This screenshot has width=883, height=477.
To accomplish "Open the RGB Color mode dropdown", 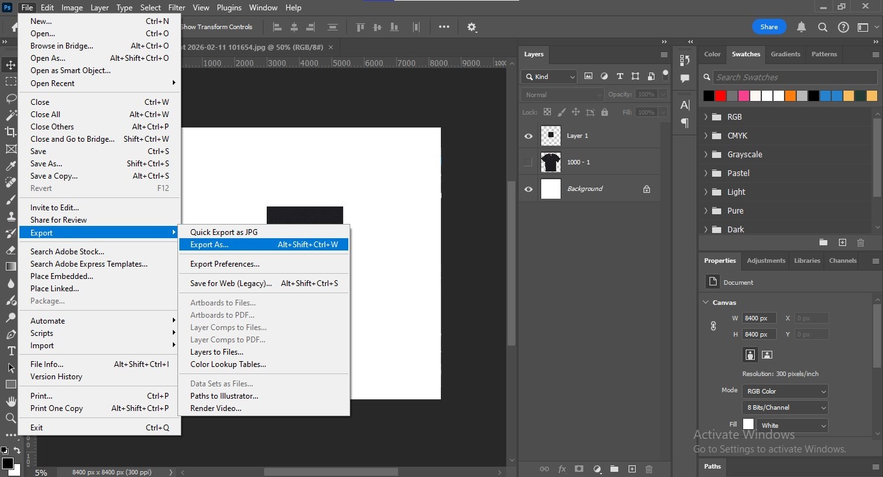I will (785, 391).
